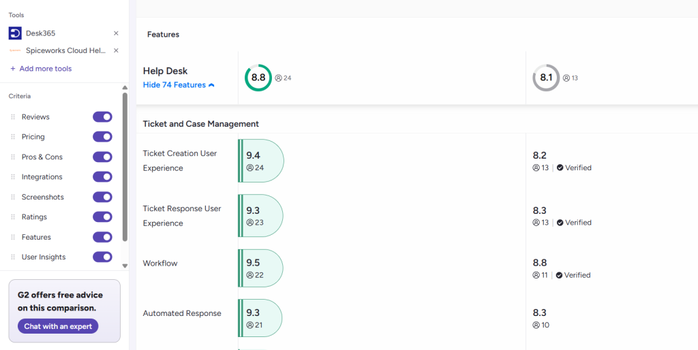Screen dimensions: 698x350
Task: Click drag handle beside Pros & Cons
Action: (13, 157)
